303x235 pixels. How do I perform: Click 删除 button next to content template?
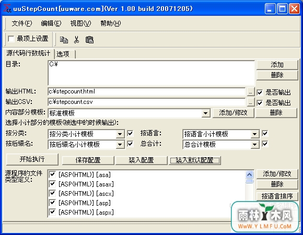pyautogui.click(x=276, y=113)
